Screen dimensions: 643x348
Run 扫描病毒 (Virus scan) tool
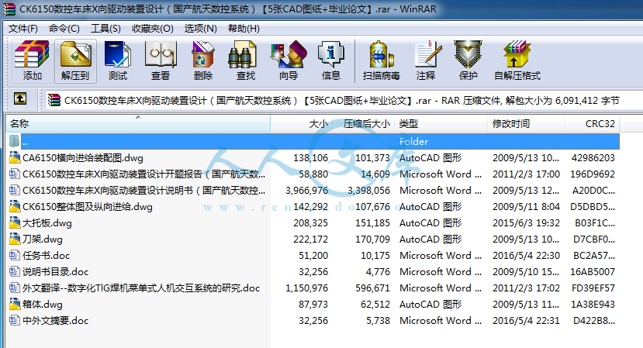pyautogui.click(x=382, y=60)
